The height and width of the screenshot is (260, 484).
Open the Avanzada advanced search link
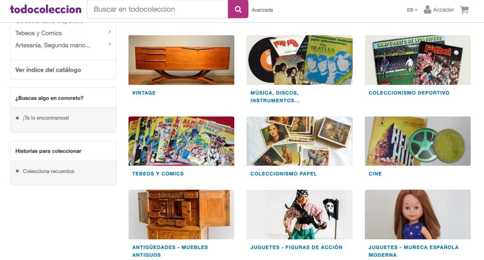tap(262, 10)
